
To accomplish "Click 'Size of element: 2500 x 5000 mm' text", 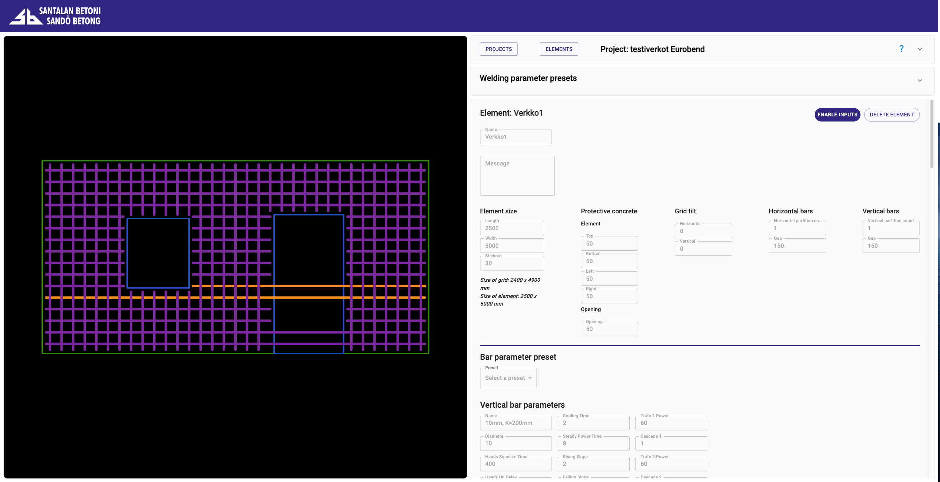I will [x=508, y=300].
